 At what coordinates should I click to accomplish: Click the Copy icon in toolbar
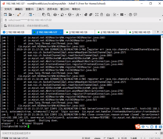[x=39, y=15]
